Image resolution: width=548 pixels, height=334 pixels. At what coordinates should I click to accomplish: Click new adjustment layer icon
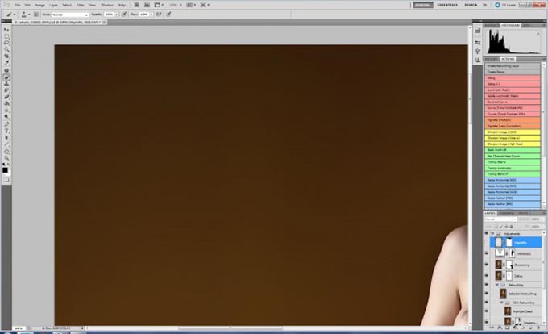click(x=515, y=328)
